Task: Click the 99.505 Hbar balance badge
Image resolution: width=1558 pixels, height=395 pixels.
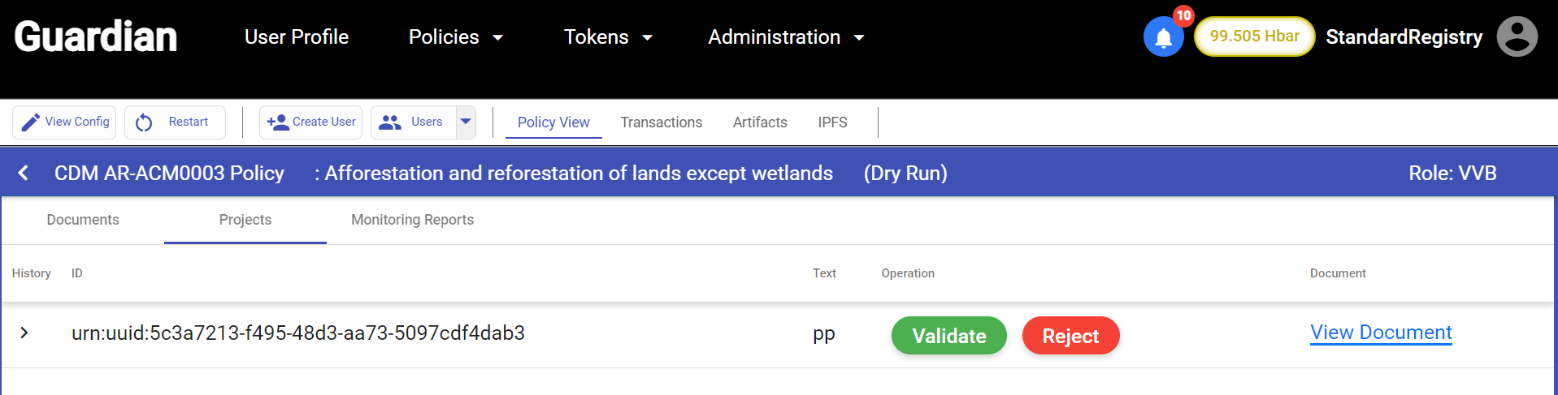Action: 1254,36
